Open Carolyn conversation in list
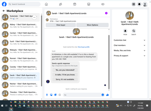 tap(20, 34)
